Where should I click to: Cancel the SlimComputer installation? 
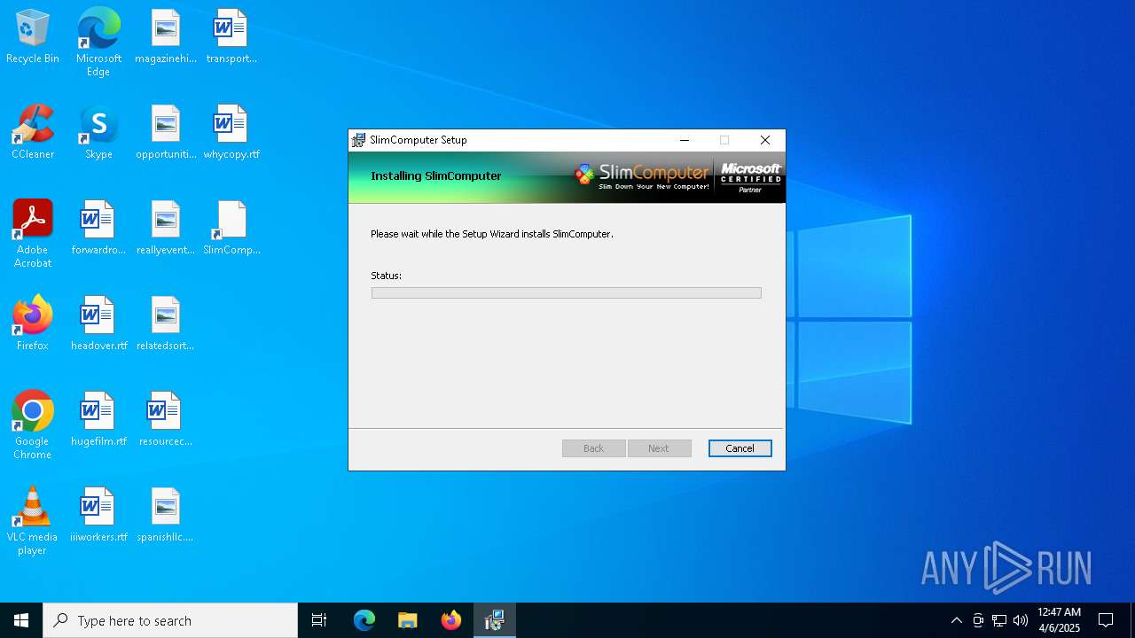pyautogui.click(x=740, y=448)
